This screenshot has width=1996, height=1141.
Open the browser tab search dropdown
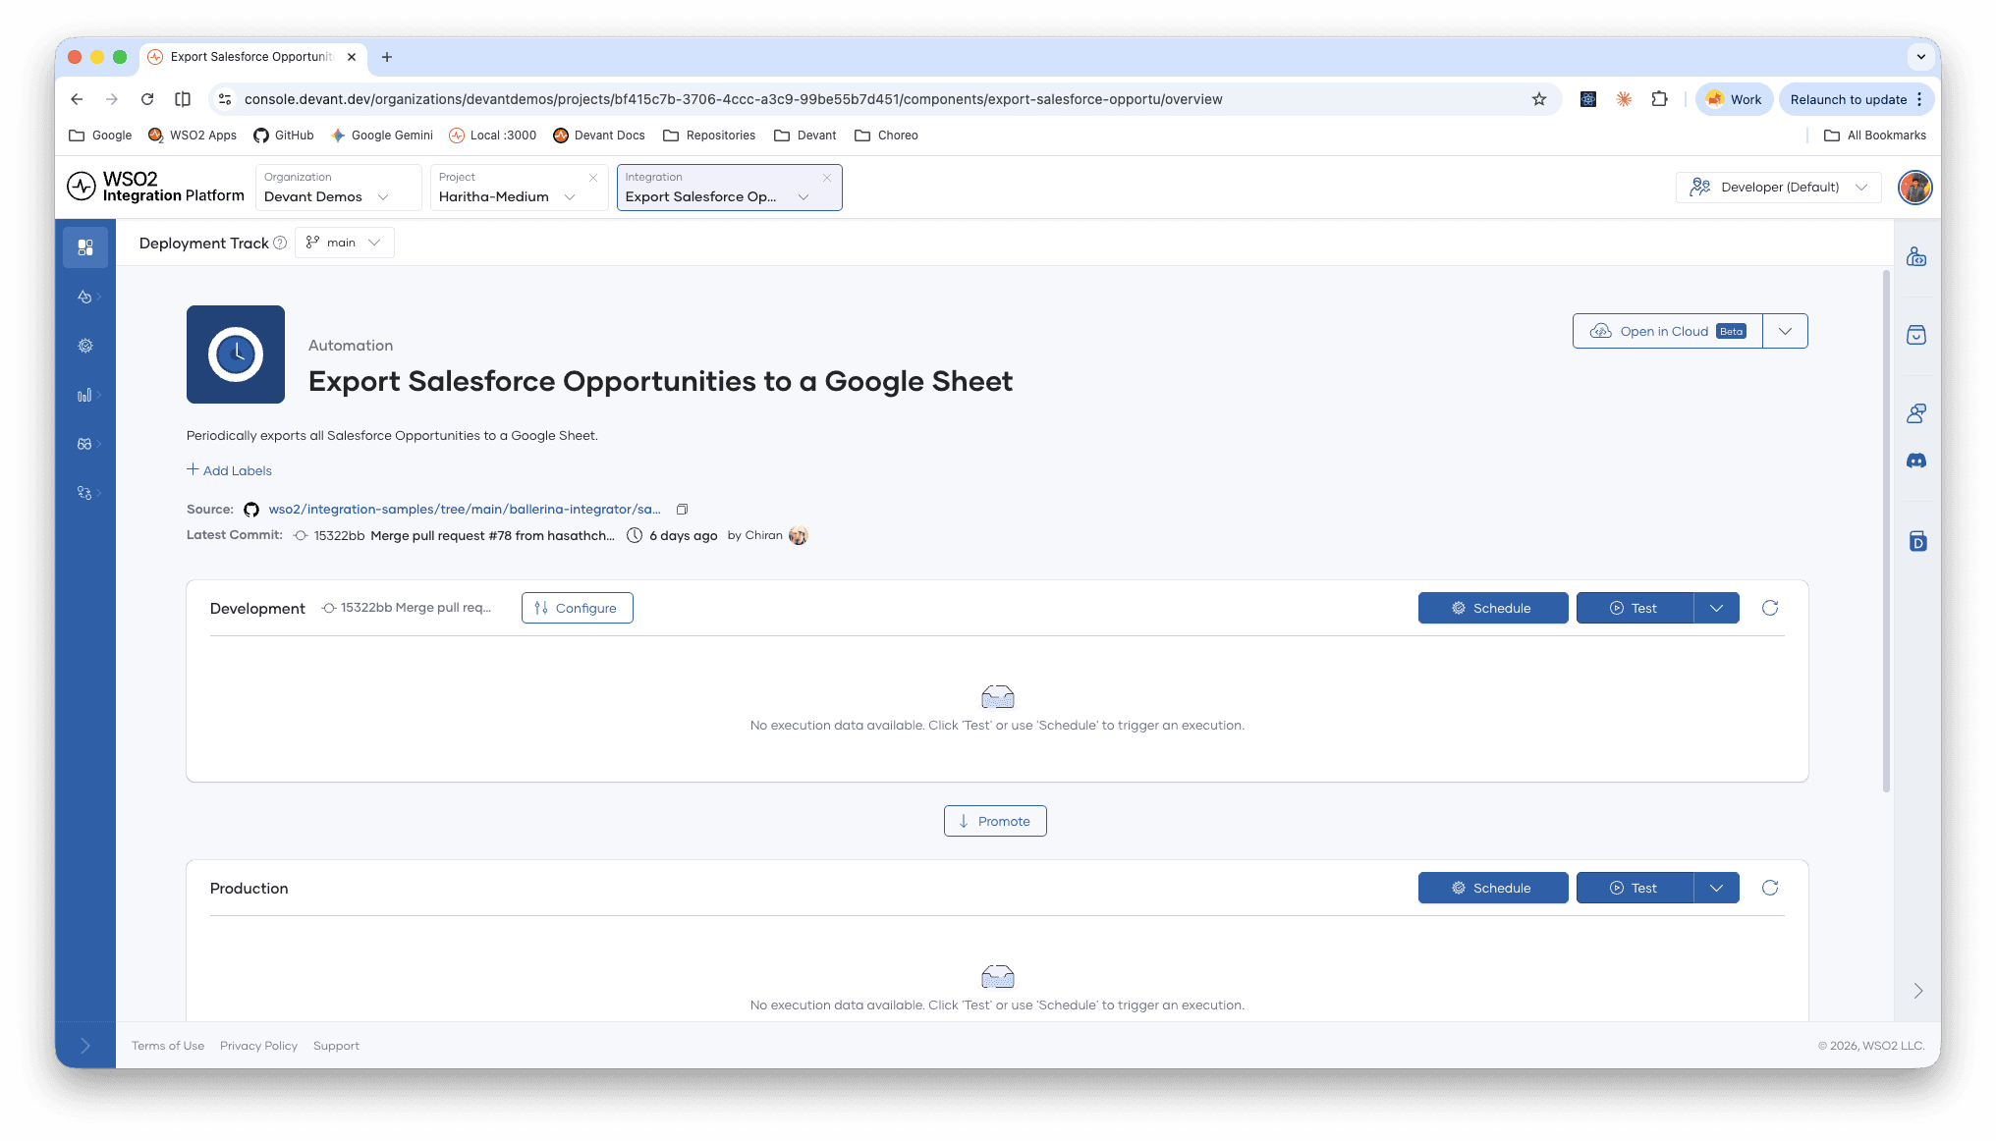pos(1920,57)
